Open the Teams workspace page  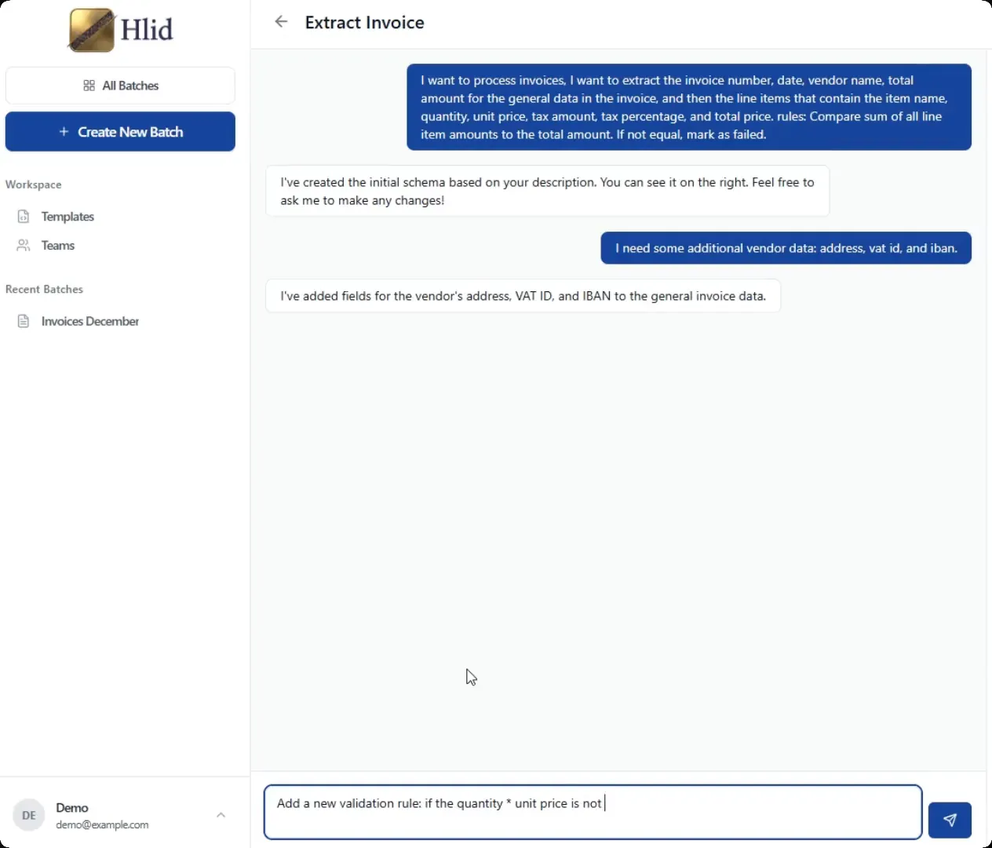pos(58,246)
